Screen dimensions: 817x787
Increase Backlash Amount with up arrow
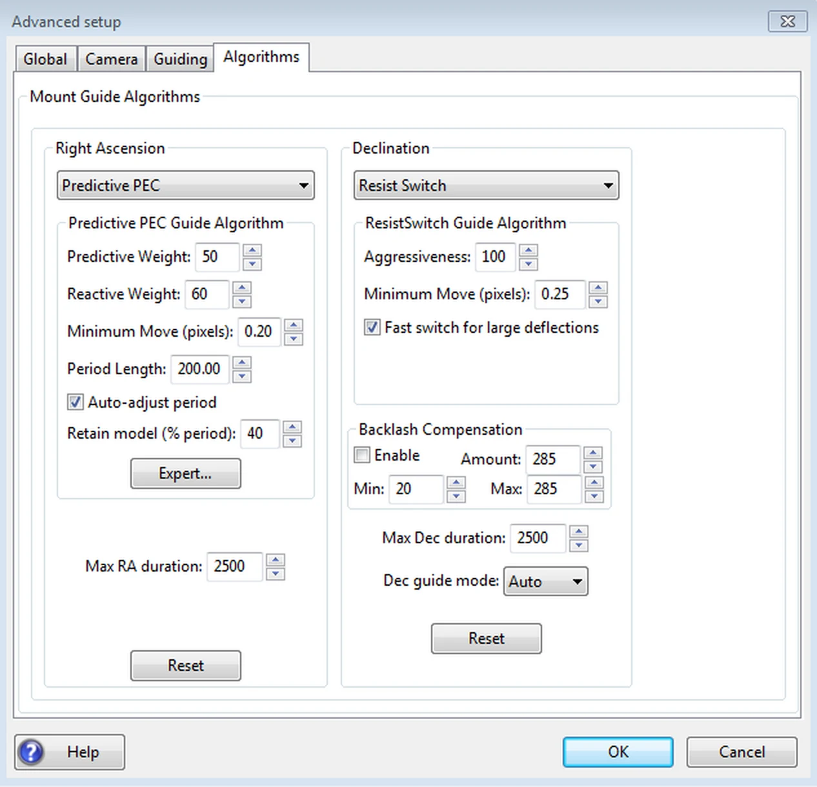[x=593, y=452]
